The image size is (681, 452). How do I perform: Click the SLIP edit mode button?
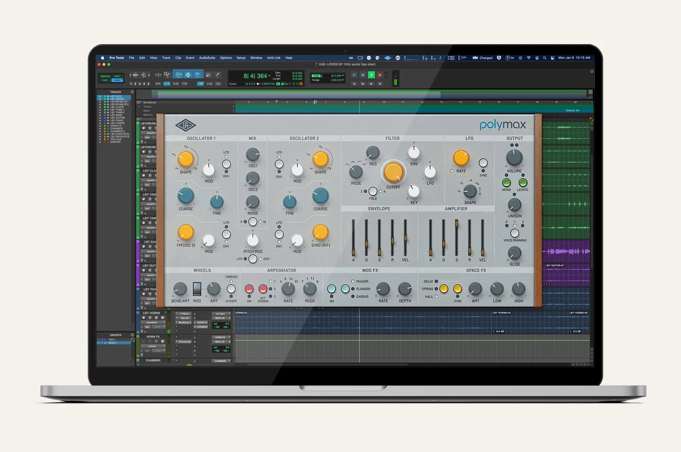coord(105,80)
